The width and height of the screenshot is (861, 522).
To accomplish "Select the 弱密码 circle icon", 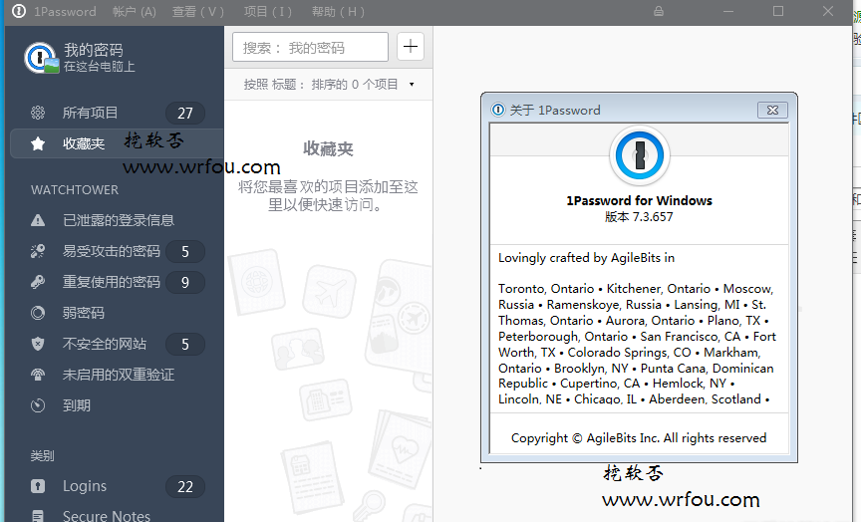I will [x=38, y=313].
